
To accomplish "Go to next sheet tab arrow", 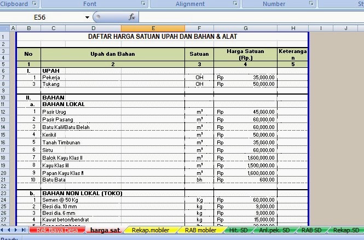I will pyautogui.click(x=15, y=230).
